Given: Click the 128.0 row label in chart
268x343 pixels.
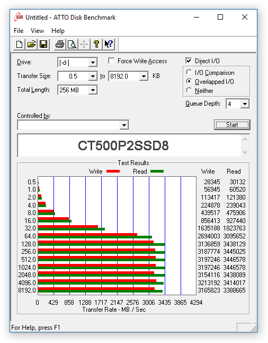Looking at the screenshot, I should 29,244.
